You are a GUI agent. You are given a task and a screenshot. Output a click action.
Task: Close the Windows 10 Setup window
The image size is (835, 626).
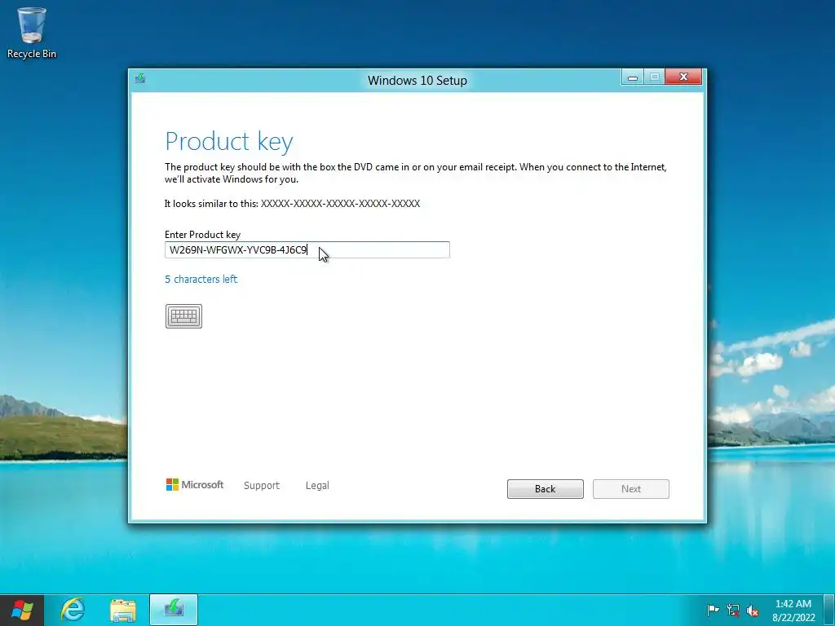[684, 77]
